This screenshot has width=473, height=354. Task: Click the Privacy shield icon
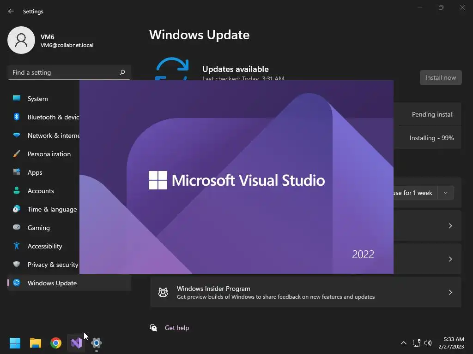click(x=17, y=264)
